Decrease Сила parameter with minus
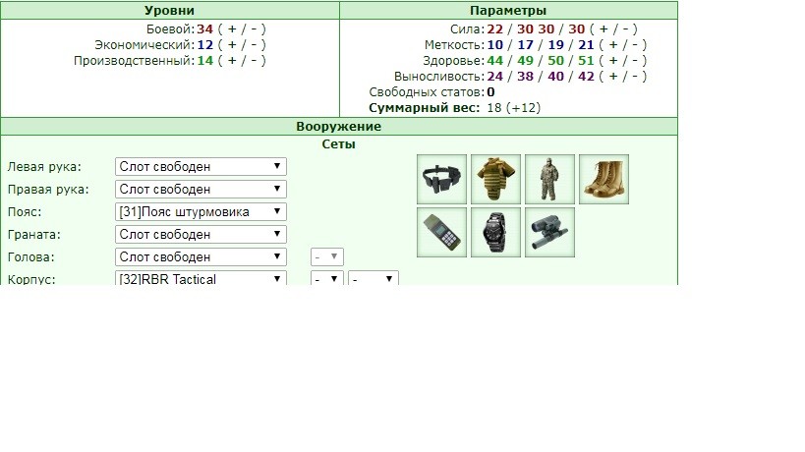805x452 pixels. point(626,29)
